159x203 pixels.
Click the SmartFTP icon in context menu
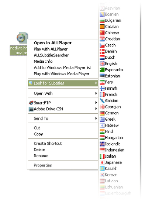click(31, 103)
